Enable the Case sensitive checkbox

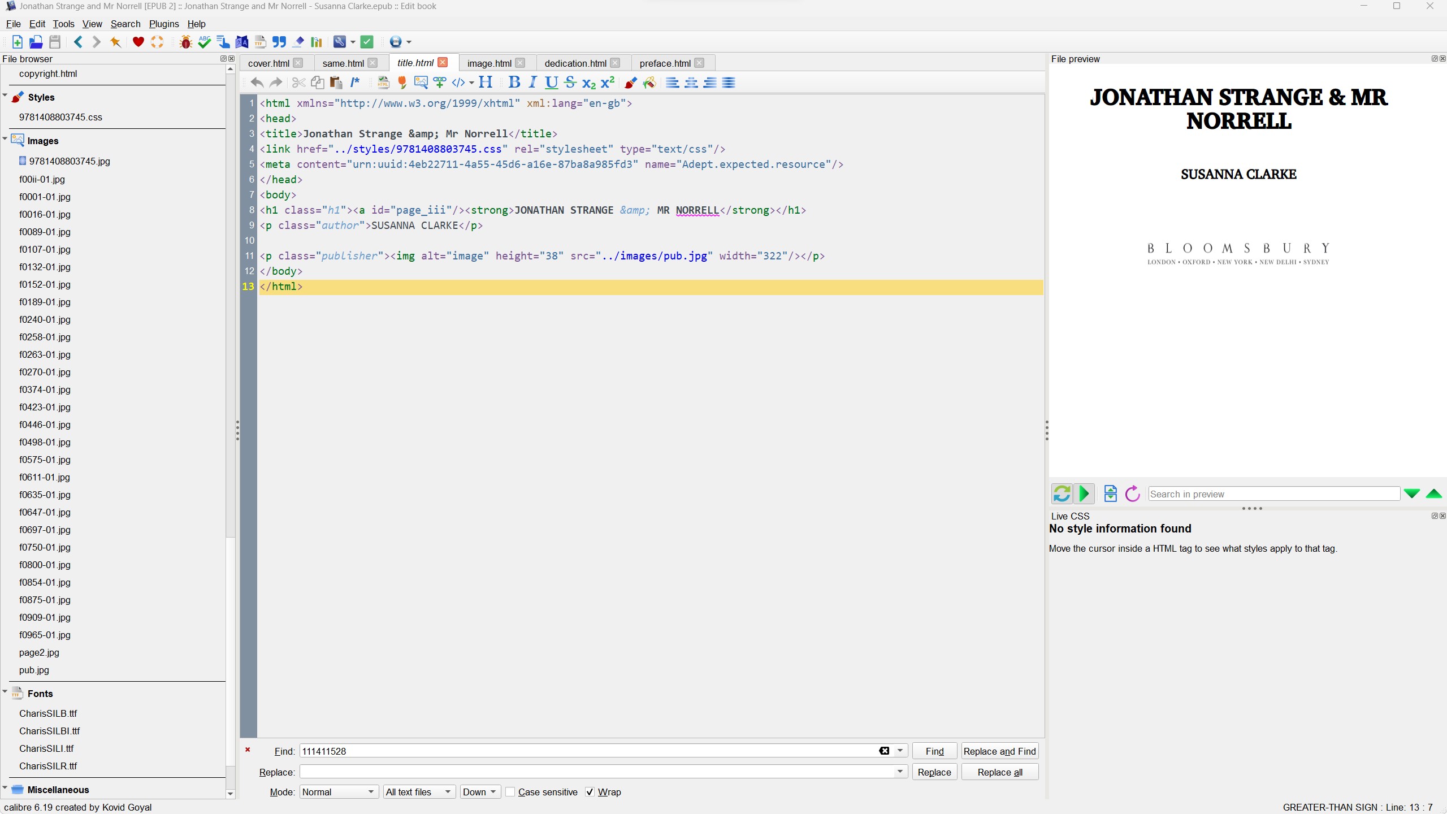(x=510, y=792)
